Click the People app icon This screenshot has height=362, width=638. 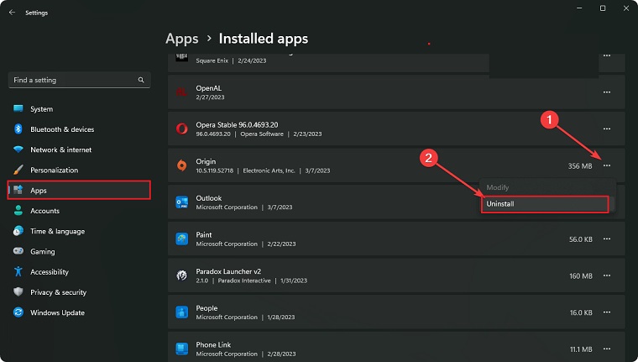click(x=181, y=312)
